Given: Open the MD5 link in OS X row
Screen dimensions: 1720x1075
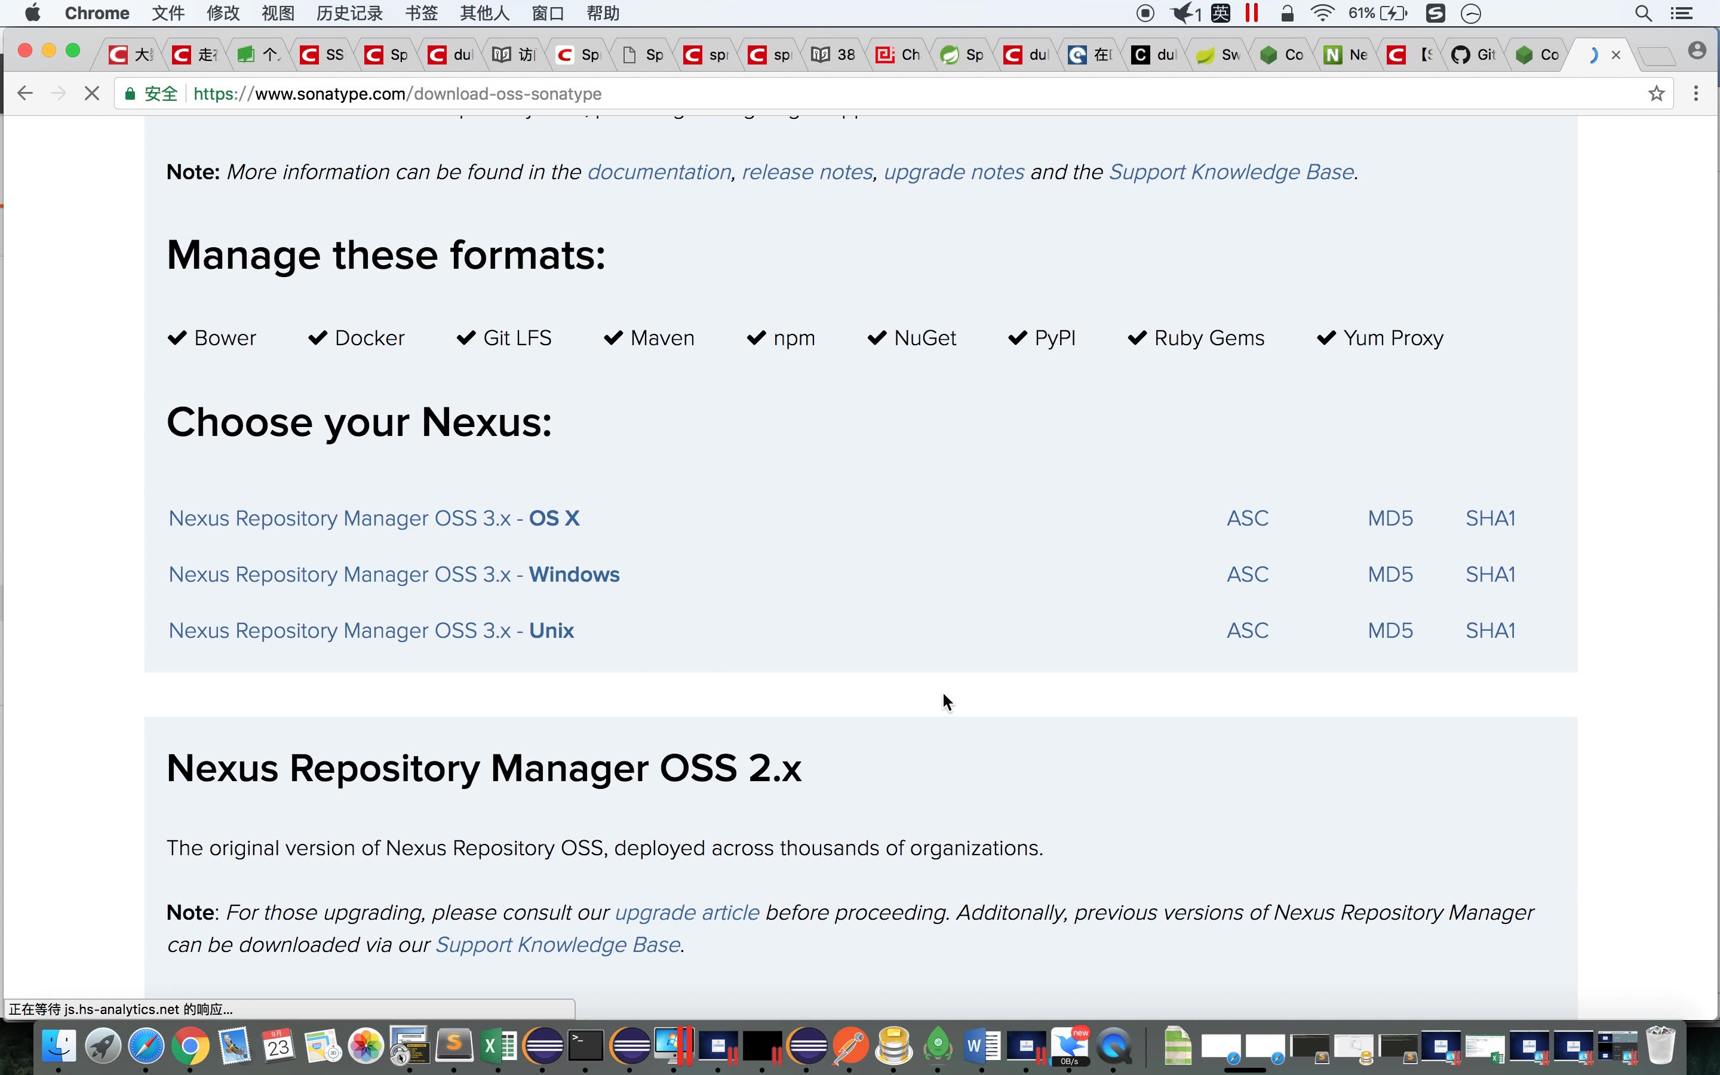Looking at the screenshot, I should click(x=1390, y=518).
